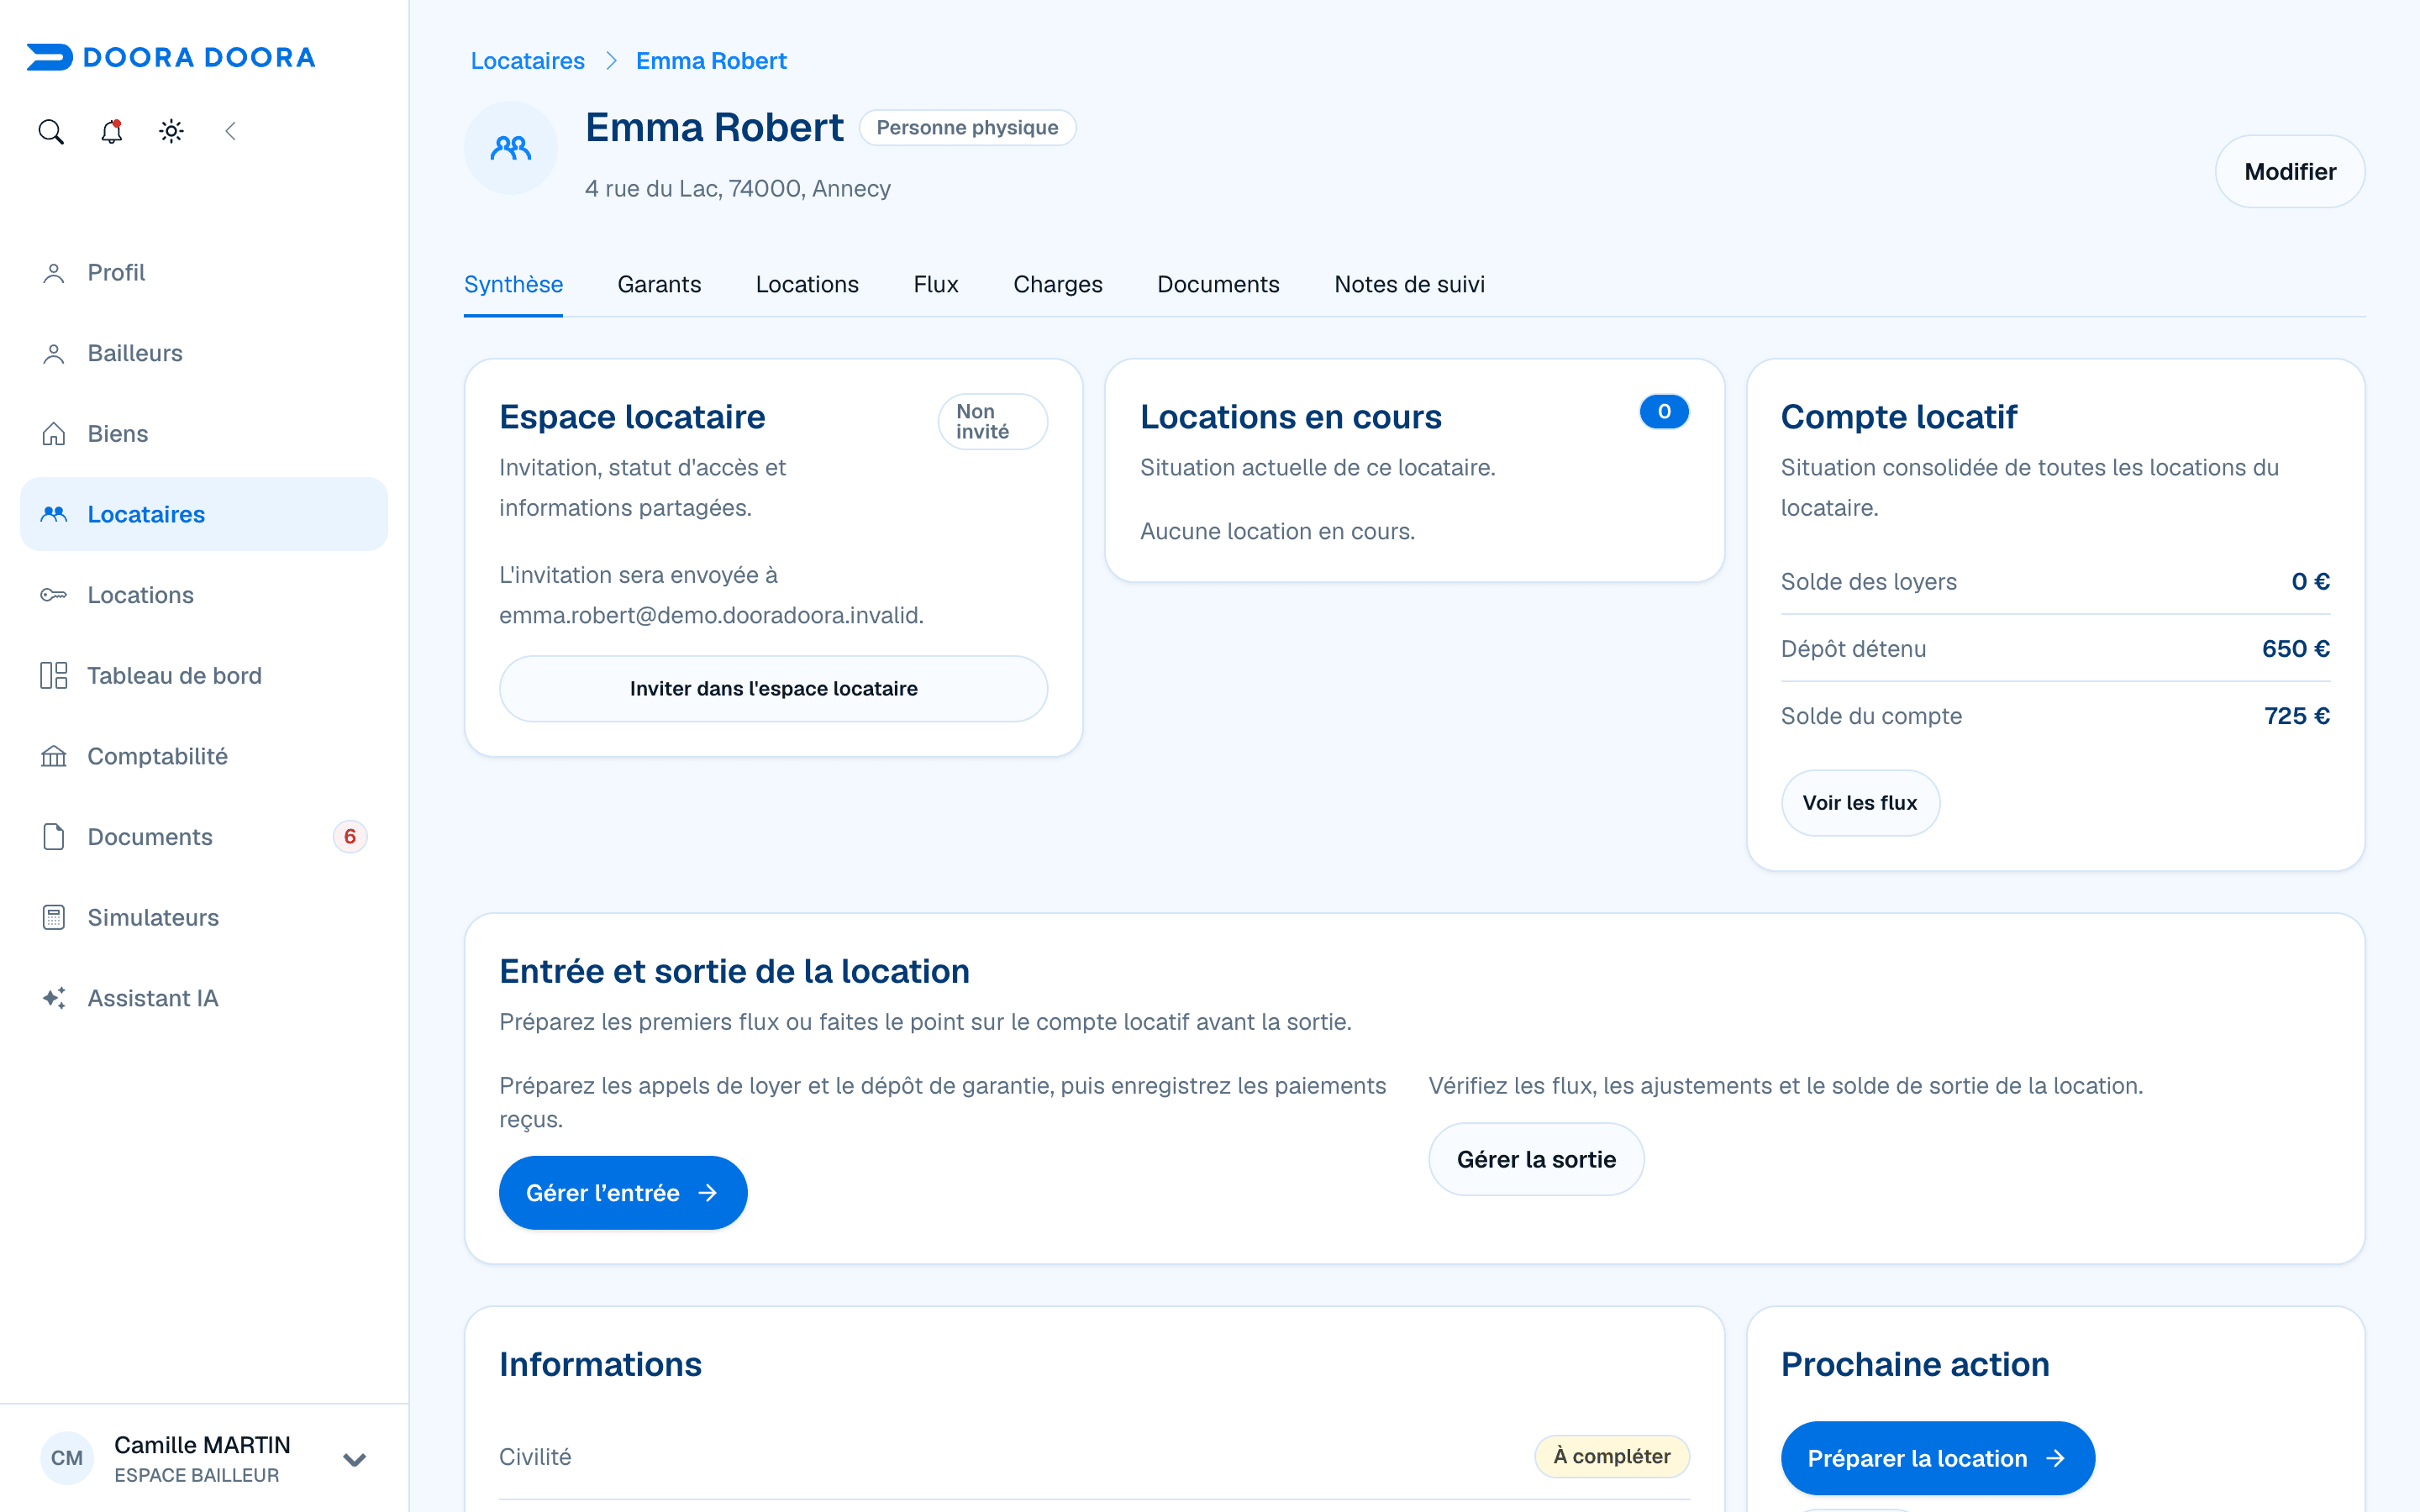2420x1512 pixels.
Task: Click Gérer la sortie button
Action: pos(1536,1159)
